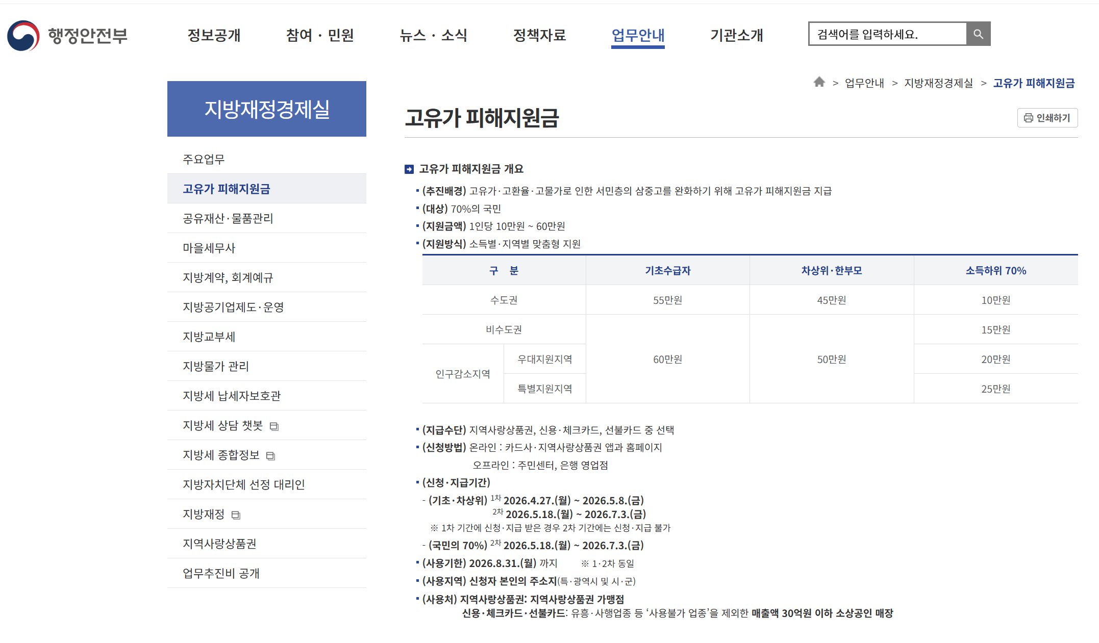Click arrow icon before 고유가 피해지원금 개요
The image size is (1099, 643).
(x=409, y=169)
